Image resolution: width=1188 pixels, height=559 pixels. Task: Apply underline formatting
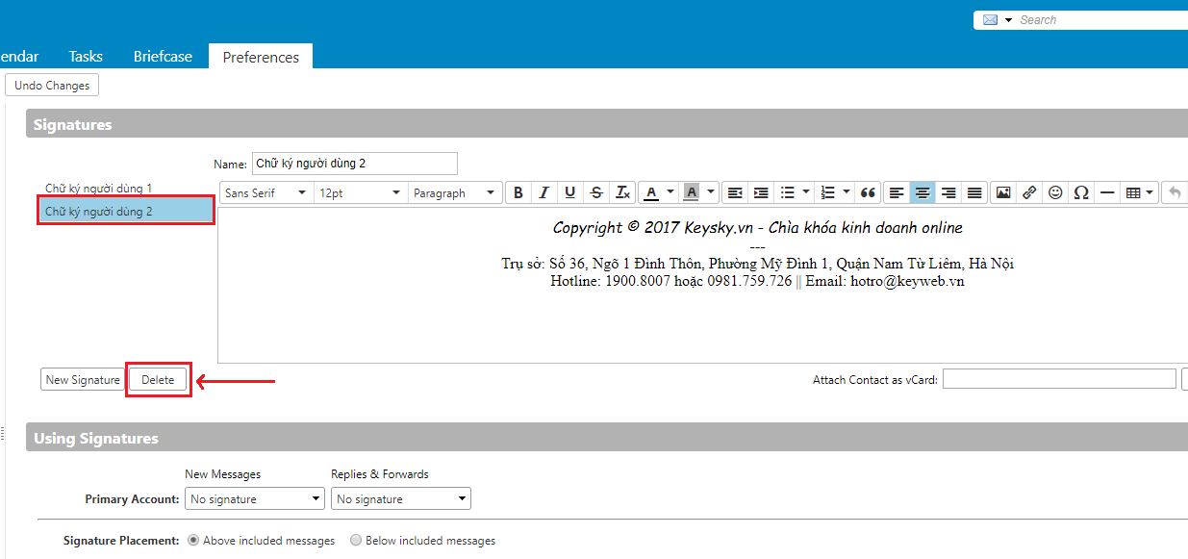tap(570, 192)
